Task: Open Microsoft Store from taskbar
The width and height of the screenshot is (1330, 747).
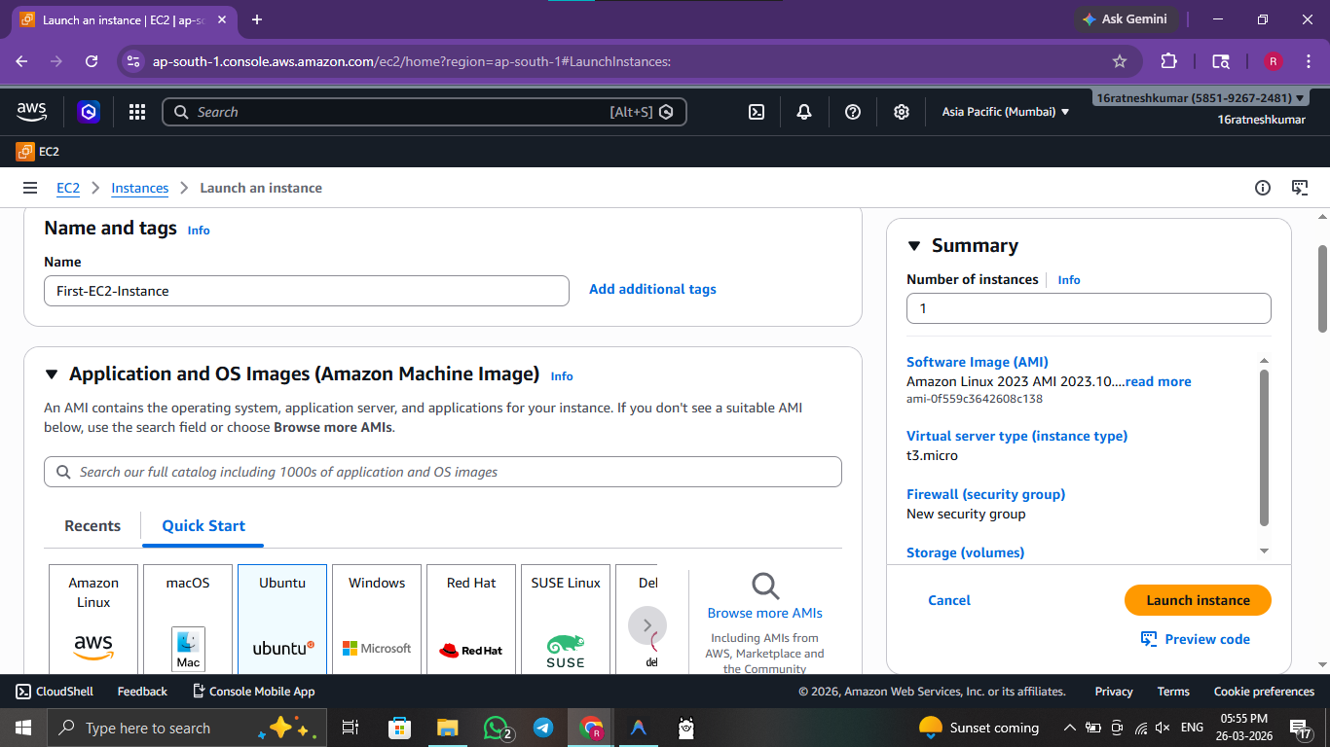Action: (x=399, y=728)
